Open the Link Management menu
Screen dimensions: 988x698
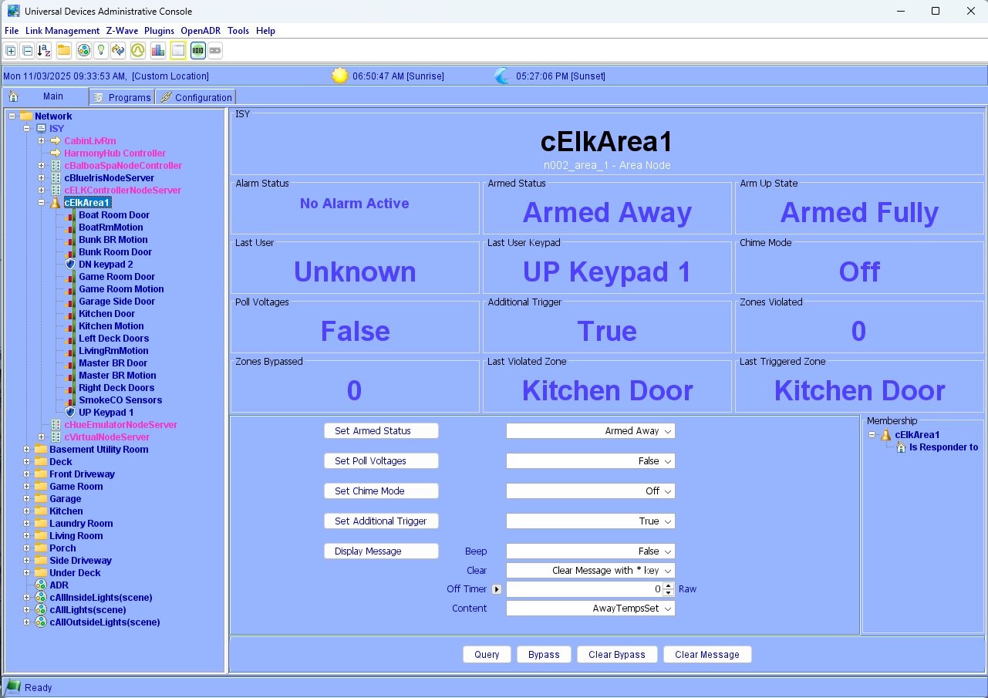point(62,31)
